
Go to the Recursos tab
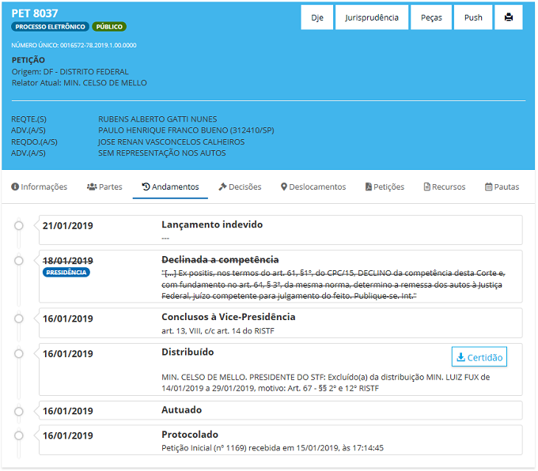tap(445, 187)
